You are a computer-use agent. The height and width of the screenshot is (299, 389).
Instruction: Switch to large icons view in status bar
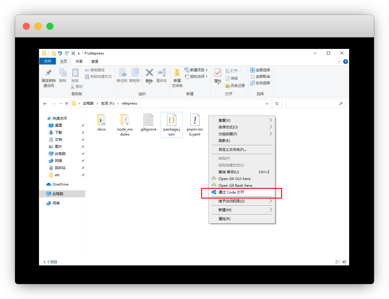click(344, 262)
